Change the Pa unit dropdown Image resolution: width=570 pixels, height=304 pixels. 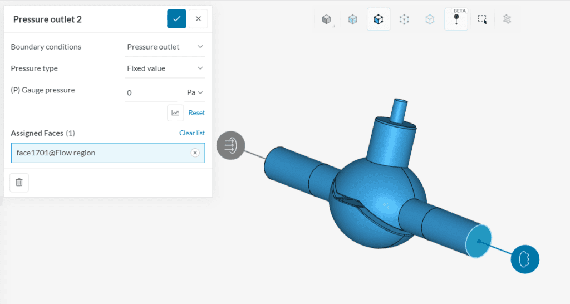coord(195,92)
